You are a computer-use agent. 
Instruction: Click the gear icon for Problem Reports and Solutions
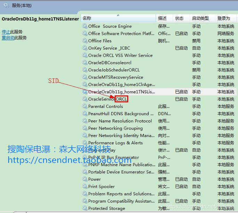(84, 194)
